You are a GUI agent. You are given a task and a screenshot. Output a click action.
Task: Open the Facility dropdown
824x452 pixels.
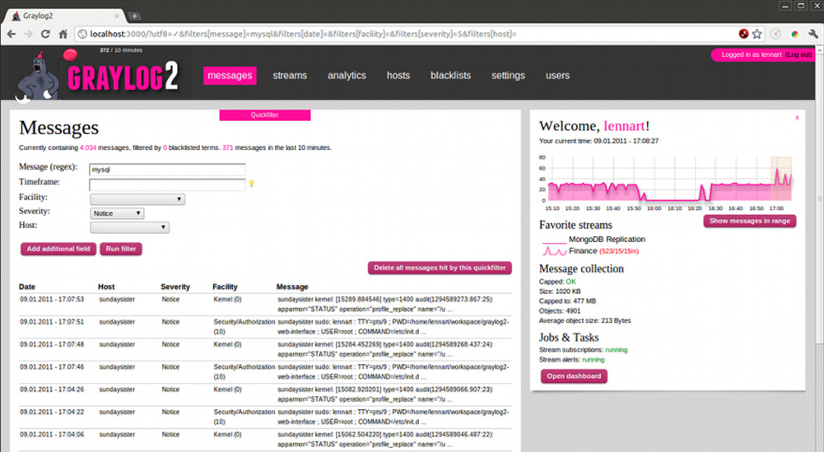pyautogui.click(x=137, y=199)
